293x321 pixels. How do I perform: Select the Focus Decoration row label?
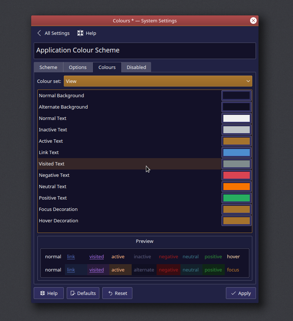58,209
